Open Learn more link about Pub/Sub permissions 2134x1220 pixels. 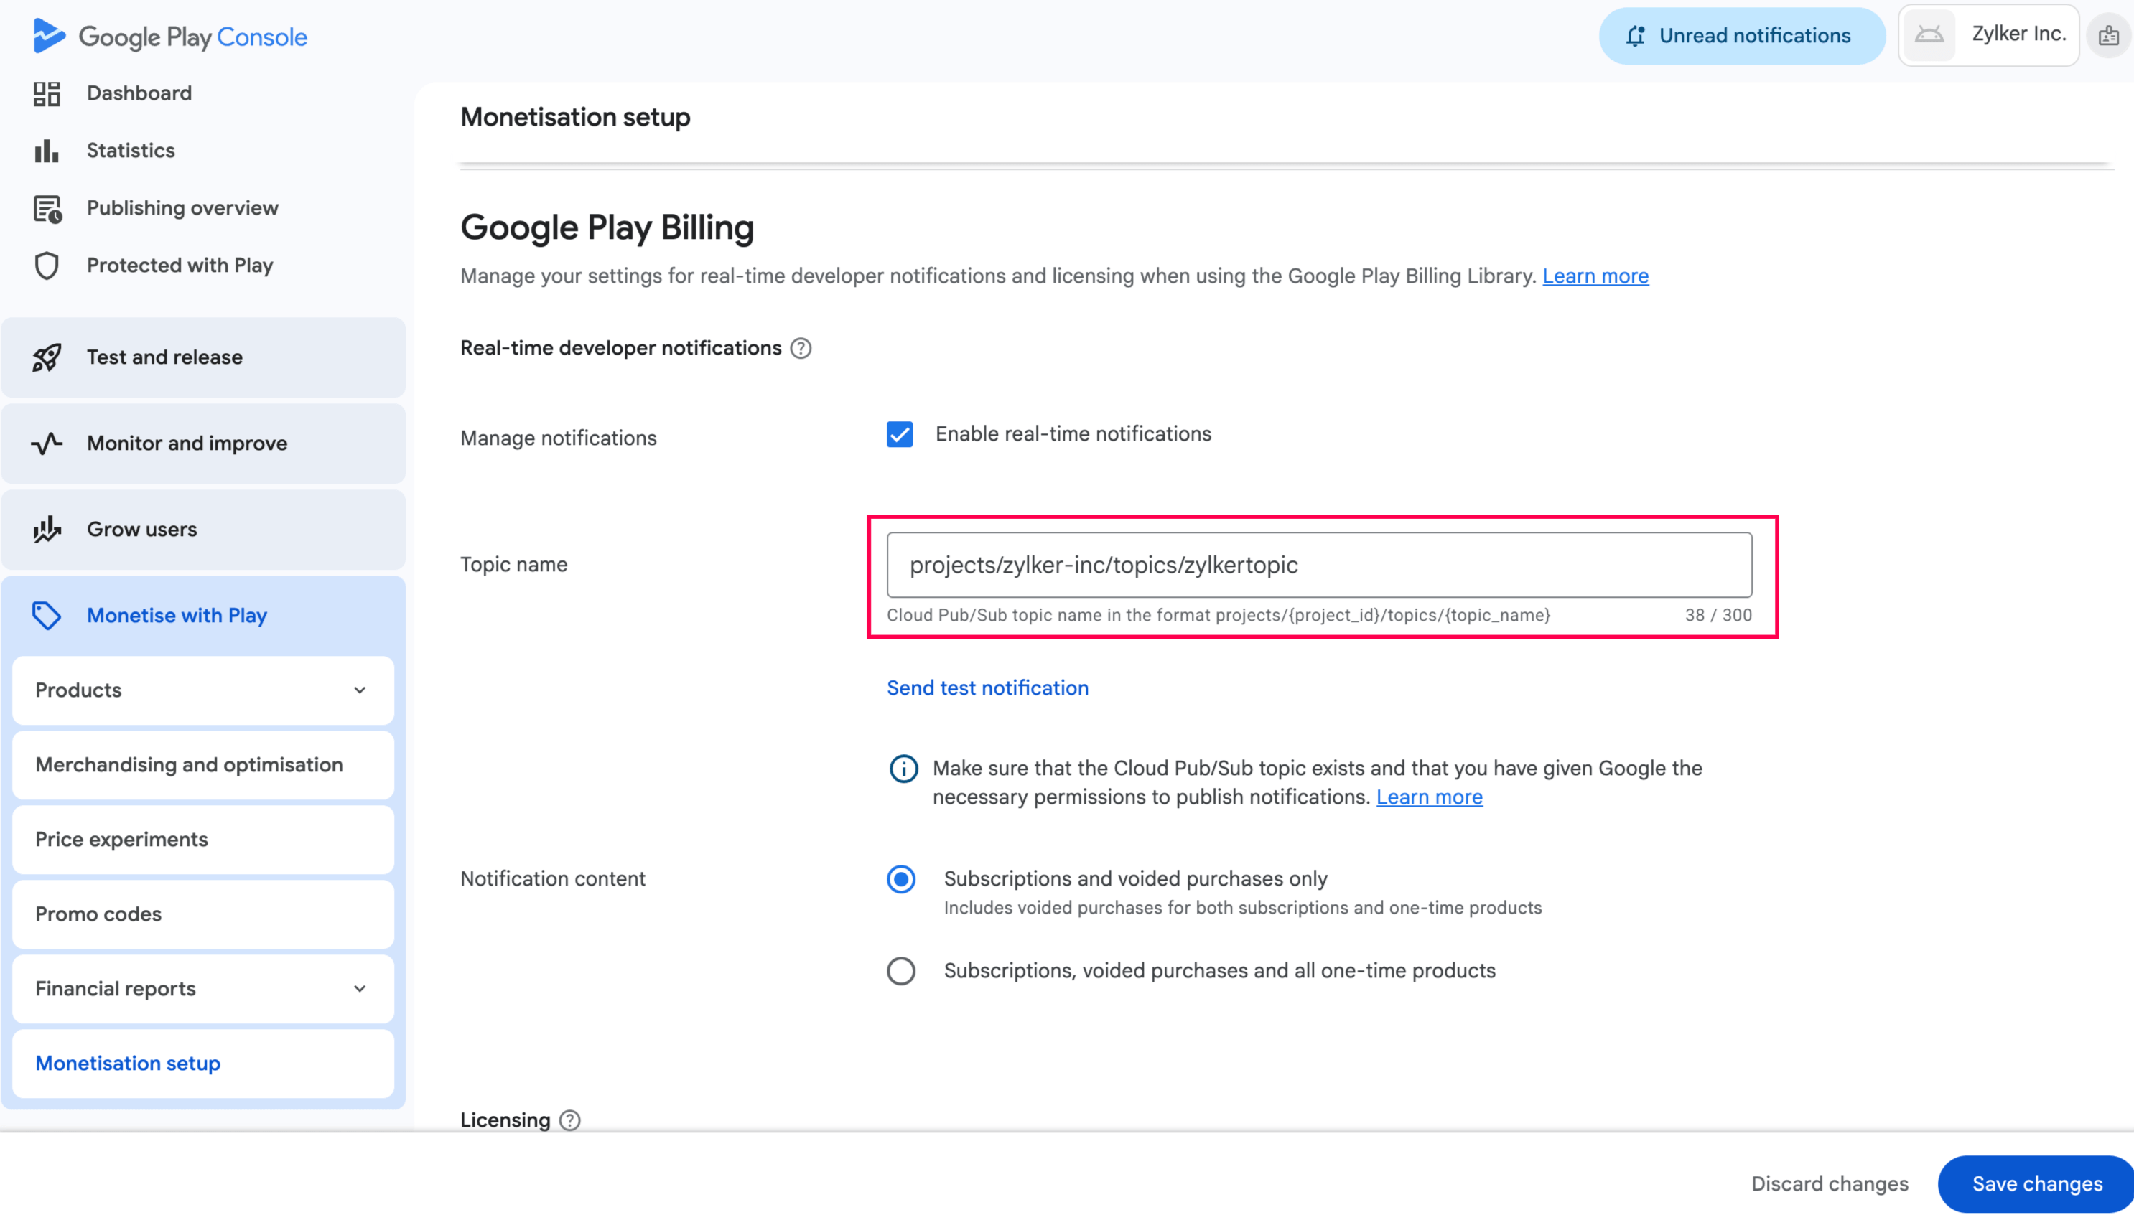click(1429, 797)
